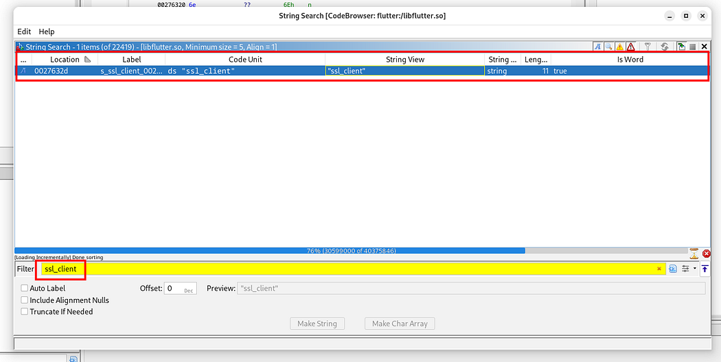Click location cell 0027632d

(x=65, y=71)
